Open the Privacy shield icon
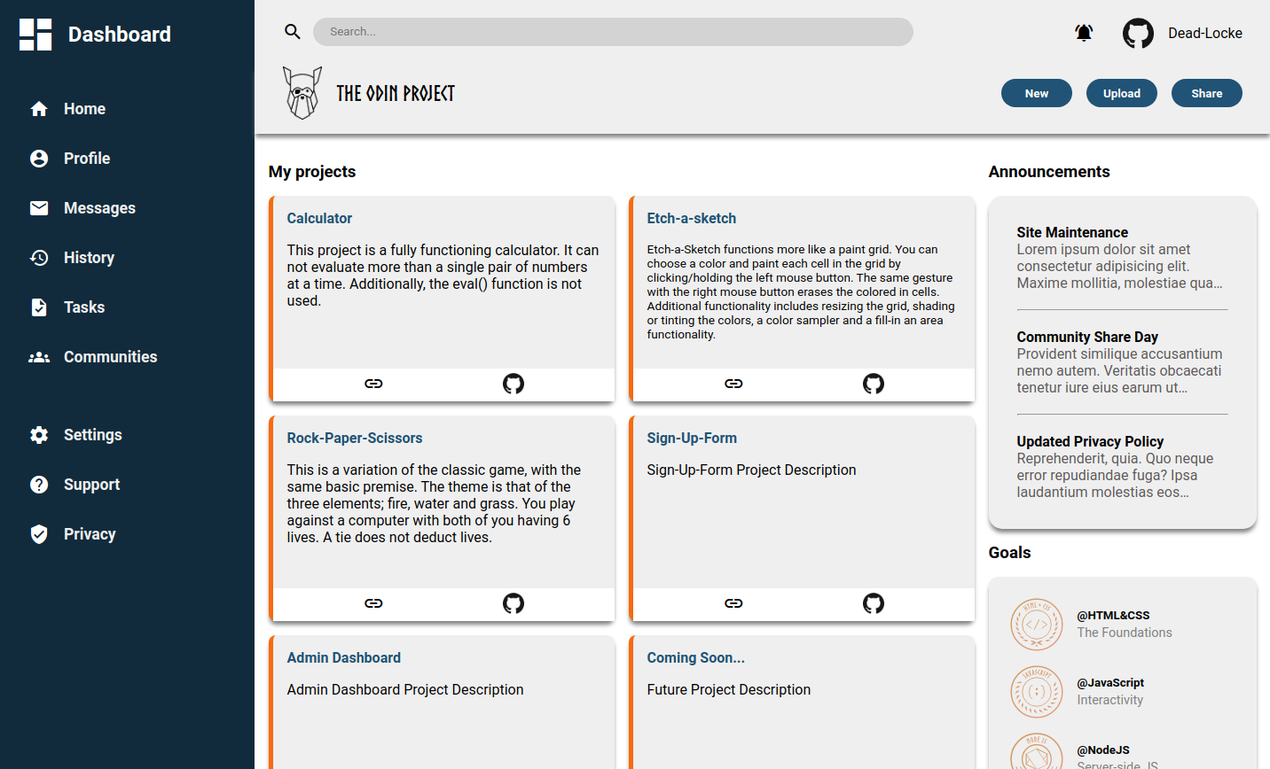Screen dimensions: 1270x769 coord(39,533)
